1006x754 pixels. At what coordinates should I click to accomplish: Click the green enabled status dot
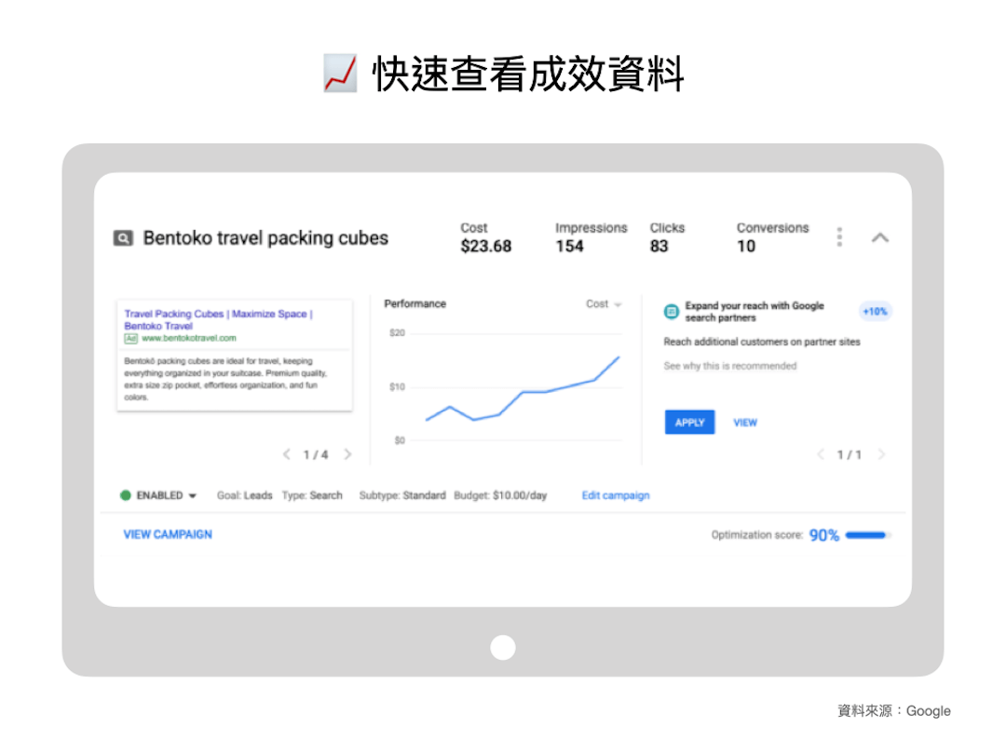126,495
